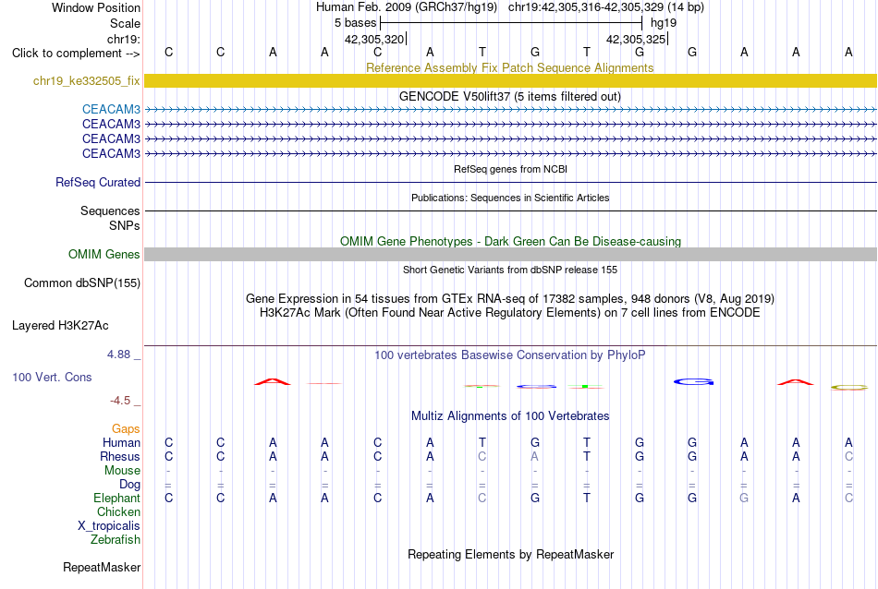This screenshot has height=589, width=878.
Task: Click the 4.88 PhyloP upper scale value
Action: pos(118,355)
